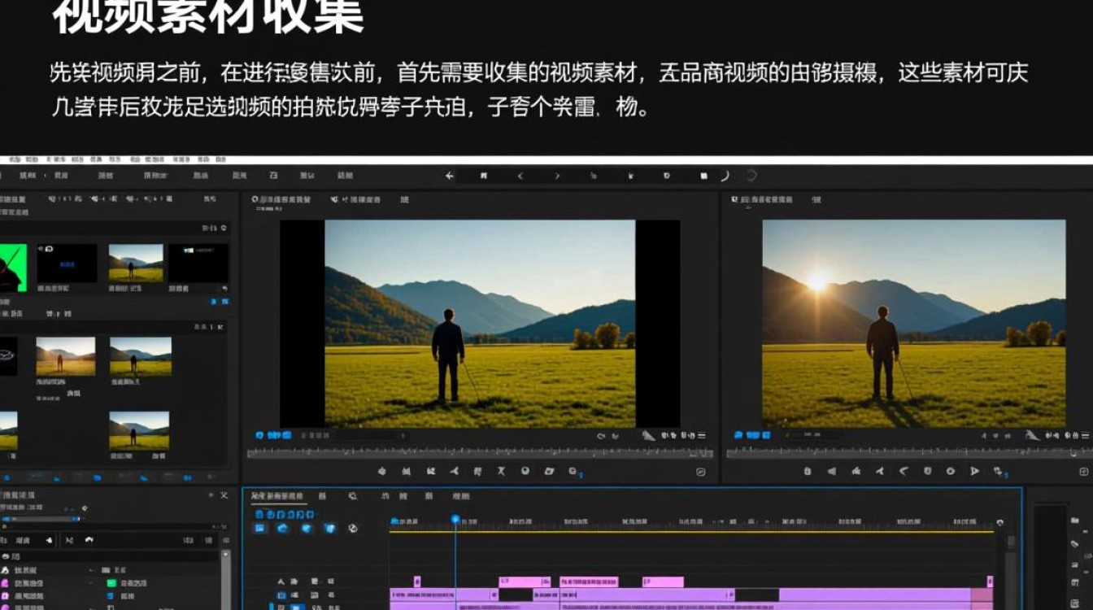Click the center monitor's video preview
Viewport: 1093px width, 610px height.
480,324
